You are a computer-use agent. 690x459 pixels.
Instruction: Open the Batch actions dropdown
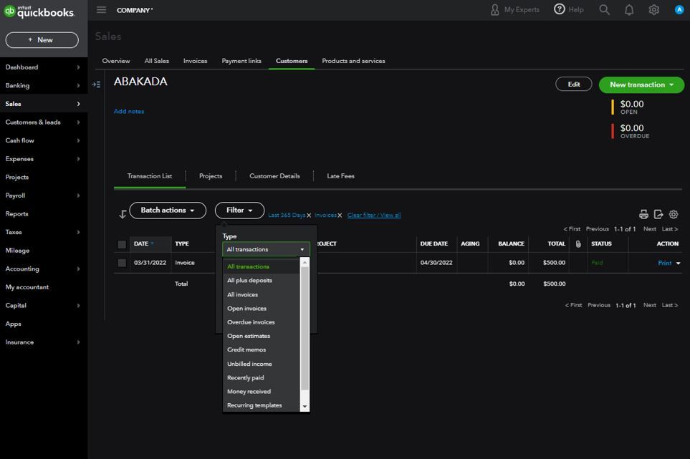pyautogui.click(x=167, y=211)
